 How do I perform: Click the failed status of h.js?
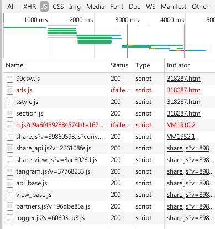click(x=120, y=125)
